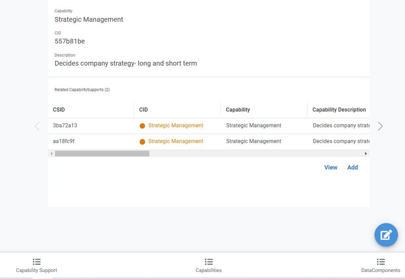Click the horizontal scrollbar thumb
Image resolution: width=405 pixels, height=279 pixels.
click(x=102, y=153)
